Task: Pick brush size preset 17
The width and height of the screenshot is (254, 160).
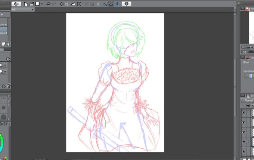Action: [4, 109]
